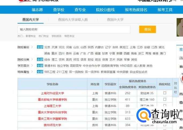This screenshot has height=130, width=183.
Task: Select 全部 in the 特殊属性 filter
Action: tap(40, 72)
